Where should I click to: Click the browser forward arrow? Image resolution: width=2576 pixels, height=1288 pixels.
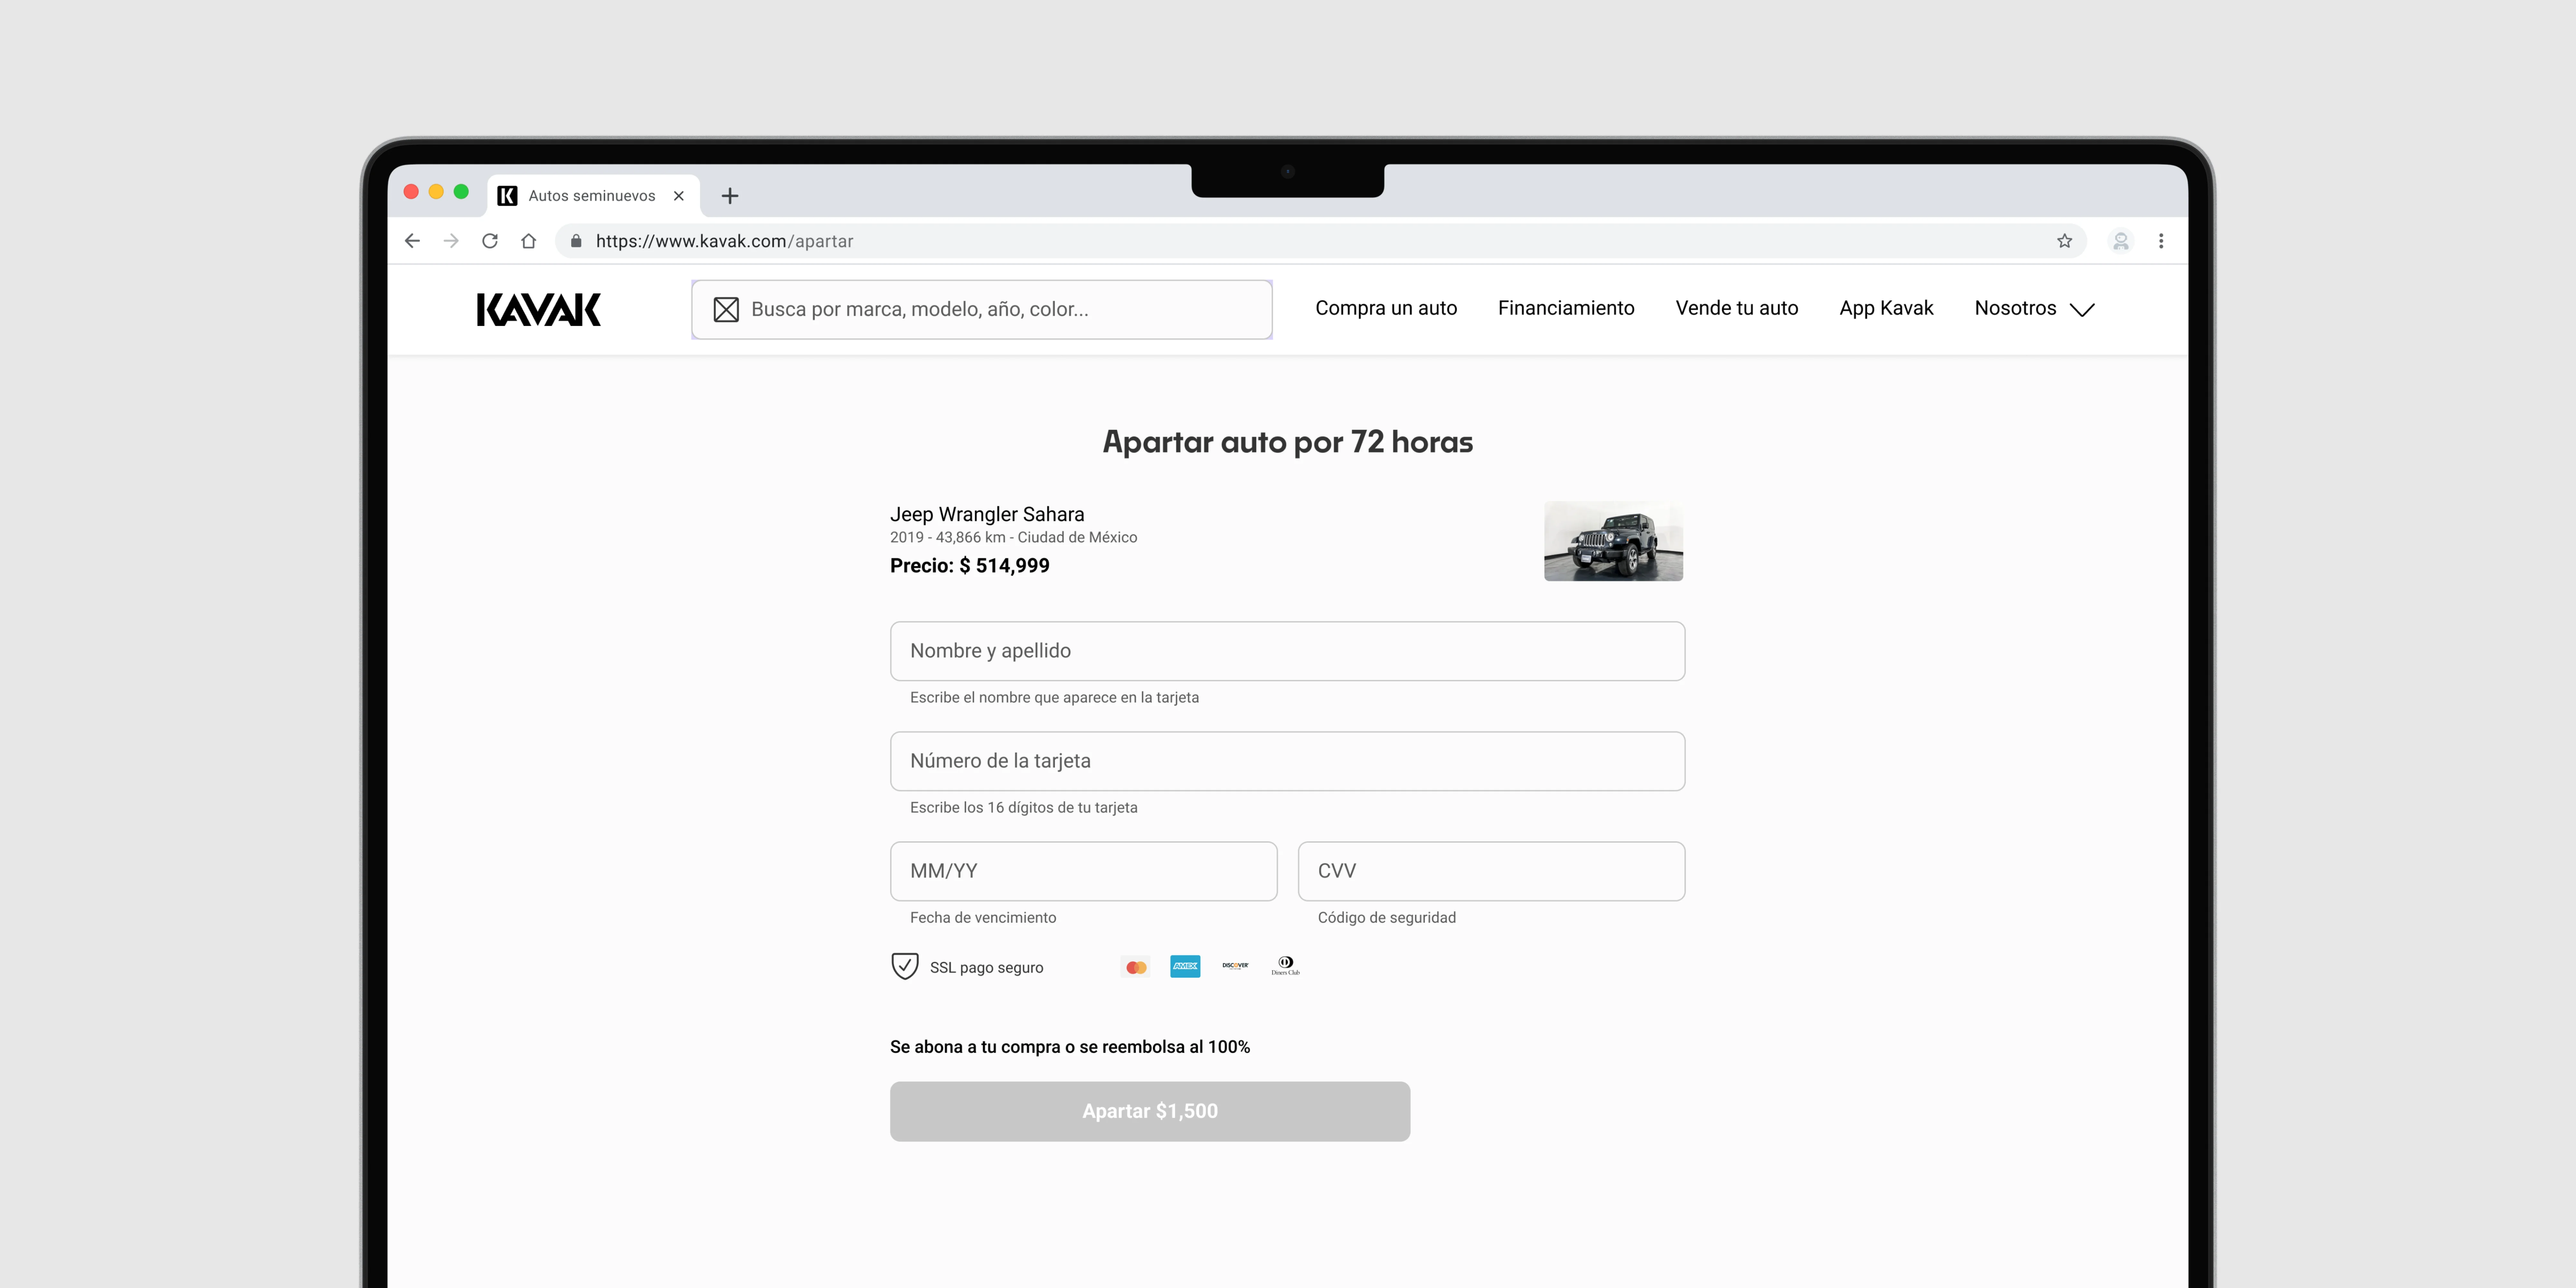pos(451,241)
